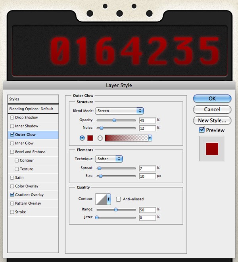Select the solid color radio button
Viewport: 238px width, 262px height.
click(x=82, y=138)
